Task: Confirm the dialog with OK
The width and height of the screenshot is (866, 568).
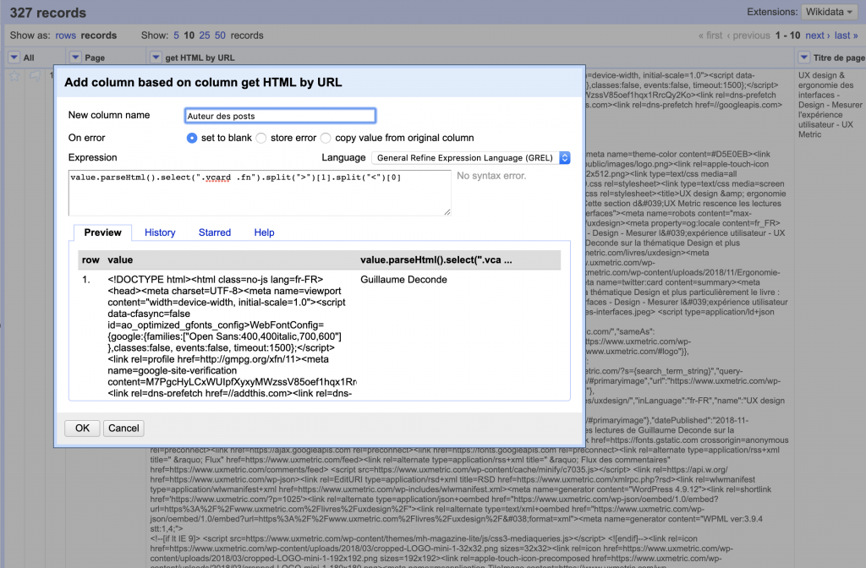Action: (82, 429)
